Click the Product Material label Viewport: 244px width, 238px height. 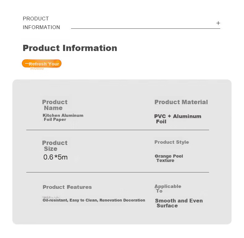click(x=181, y=102)
